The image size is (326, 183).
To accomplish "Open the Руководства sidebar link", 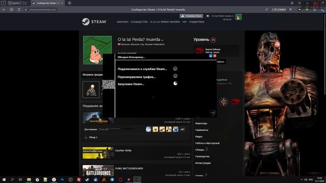I will coord(202,157).
